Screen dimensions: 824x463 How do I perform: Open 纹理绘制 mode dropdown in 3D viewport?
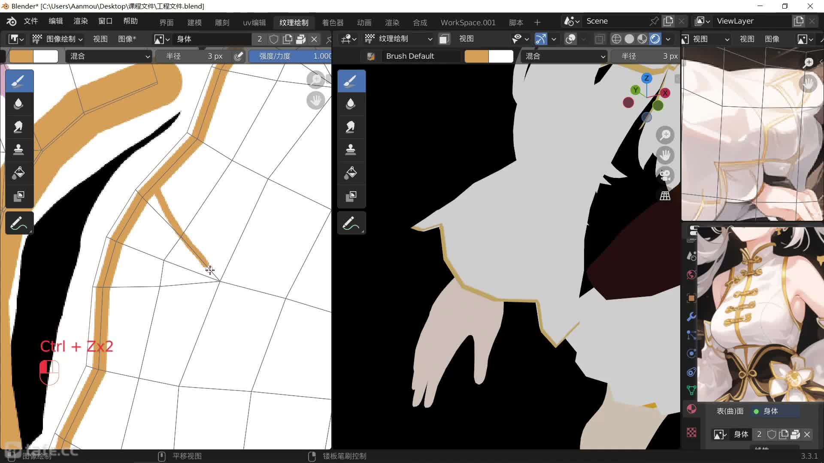tap(399, 39)
